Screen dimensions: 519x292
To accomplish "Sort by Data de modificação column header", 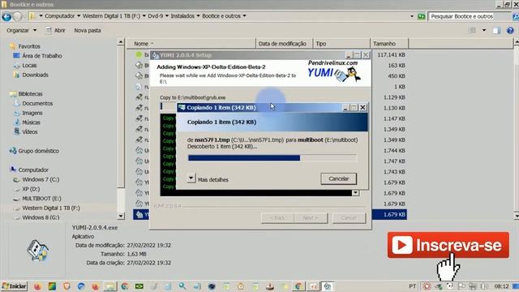I will coord(284,43).
